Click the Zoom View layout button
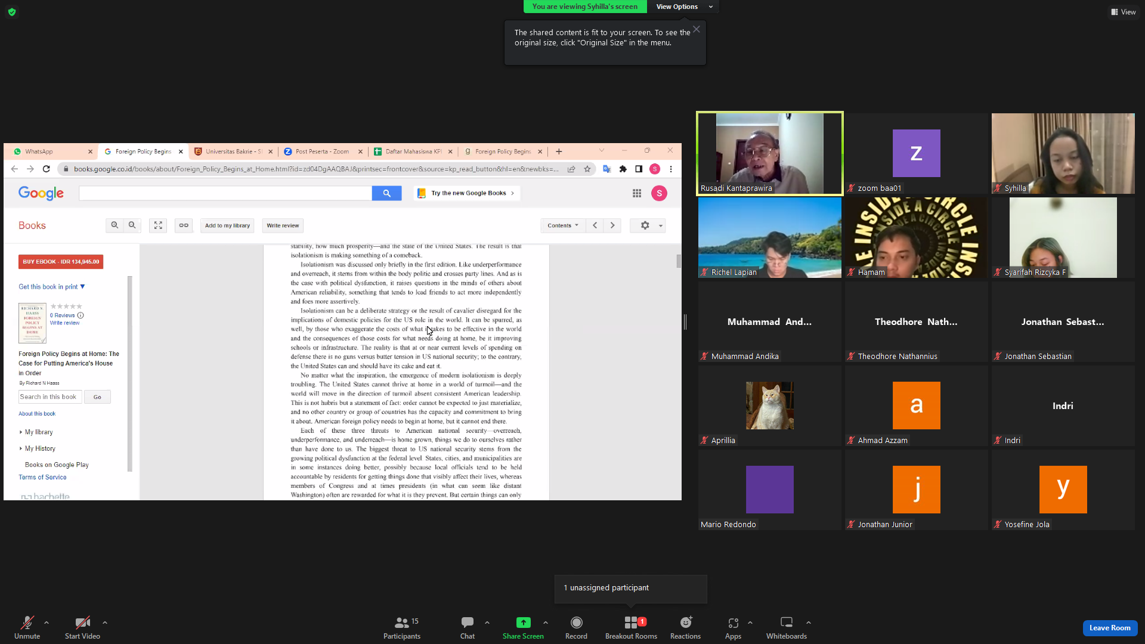The image size is (1145, 644). [x=1124, y=12]
